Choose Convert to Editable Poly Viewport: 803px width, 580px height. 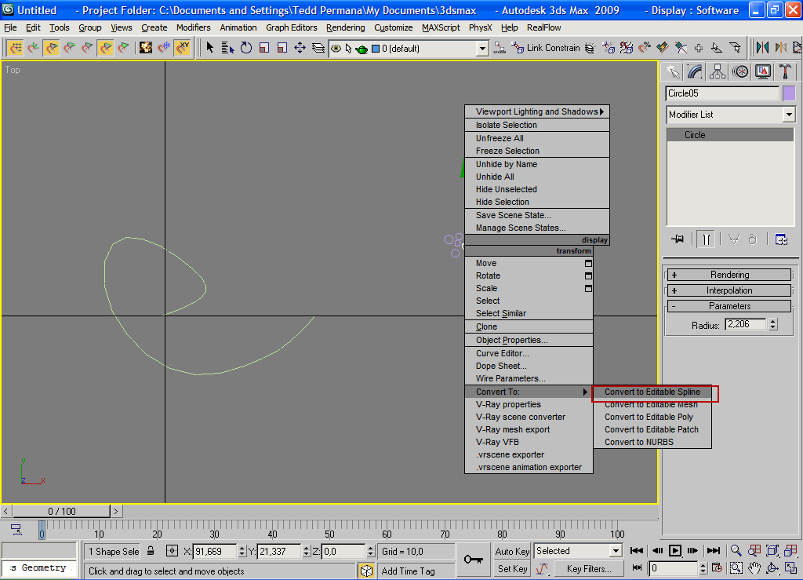[652, 417]
